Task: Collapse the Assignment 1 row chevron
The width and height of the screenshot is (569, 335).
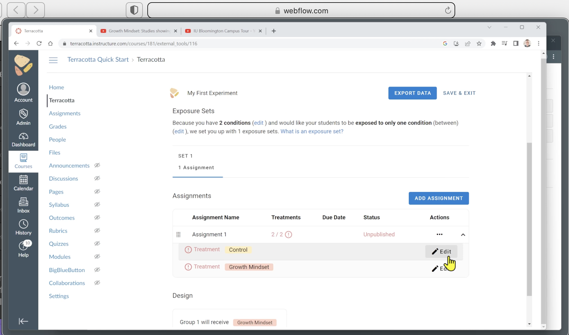Action: 463,235
